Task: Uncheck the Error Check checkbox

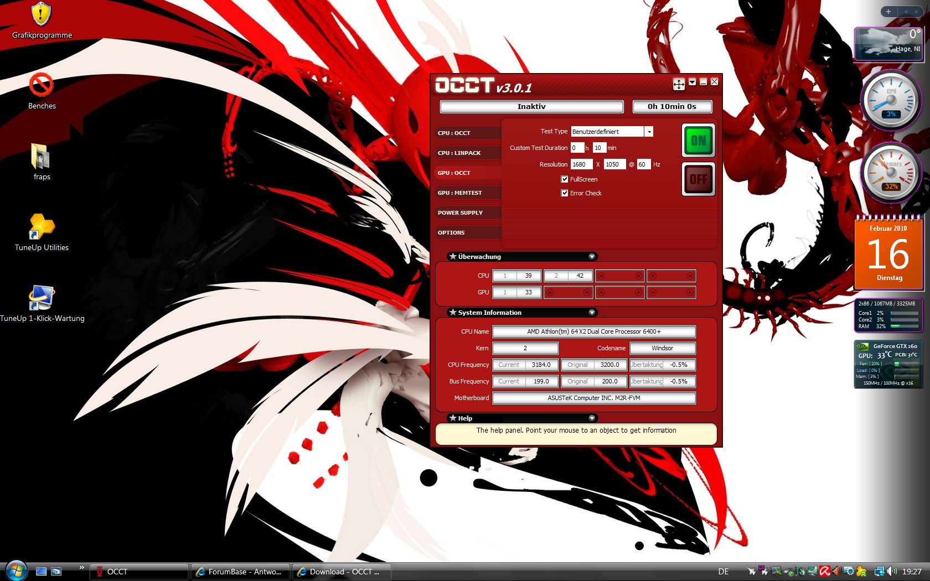Action: (565, 193)
